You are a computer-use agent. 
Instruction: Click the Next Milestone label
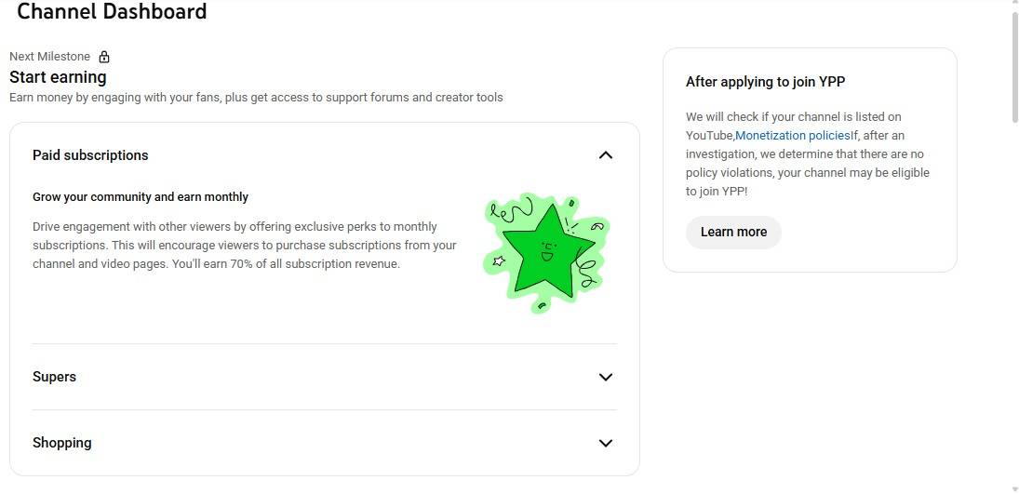pyautogui.click(x=50, y=57)
